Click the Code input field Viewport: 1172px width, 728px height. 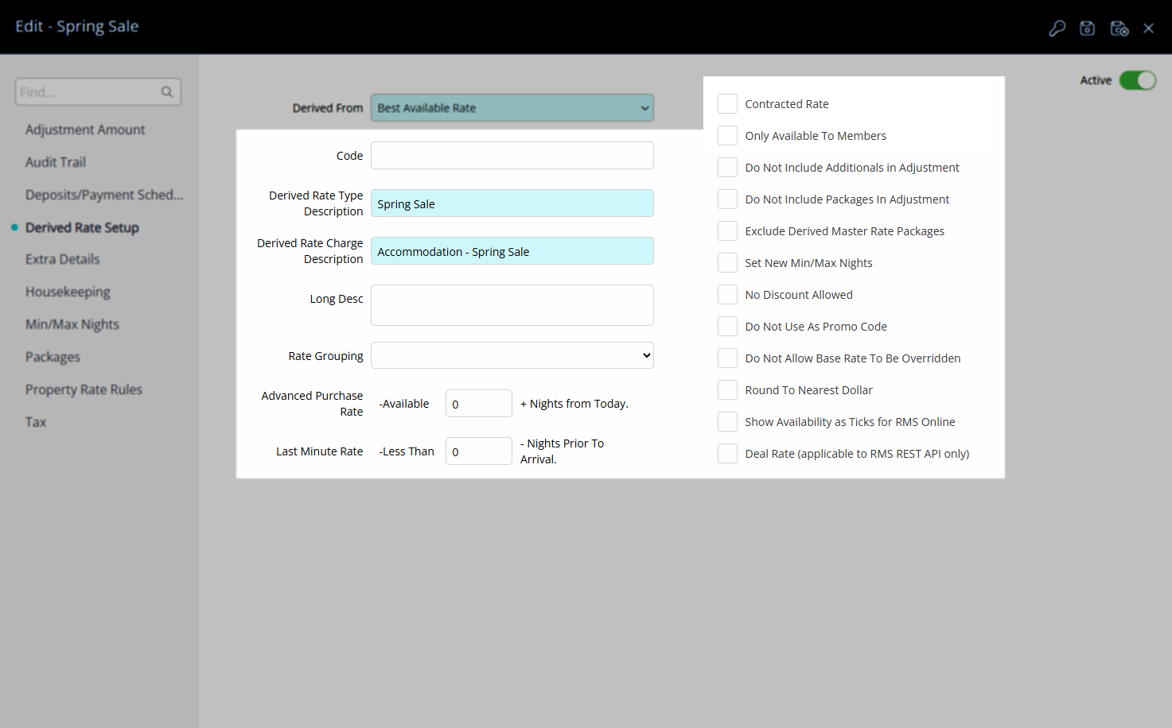tap(512, 156)
